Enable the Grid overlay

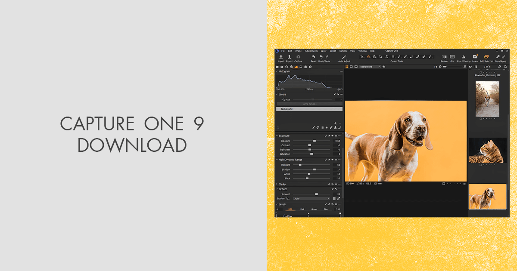click(x=452, y=56)
